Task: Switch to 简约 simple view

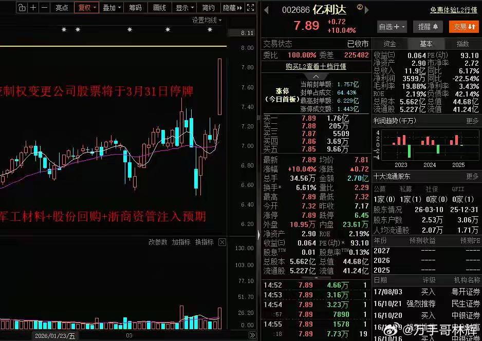Action: tap(209, 8)
